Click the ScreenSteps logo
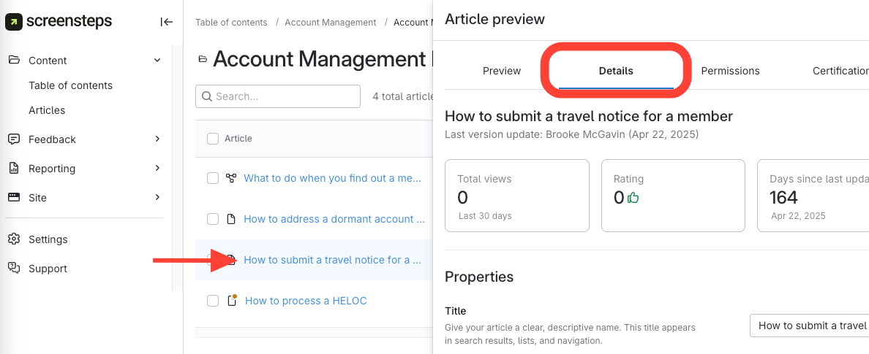This screenshot has width=869, height=354. [59, 22]
